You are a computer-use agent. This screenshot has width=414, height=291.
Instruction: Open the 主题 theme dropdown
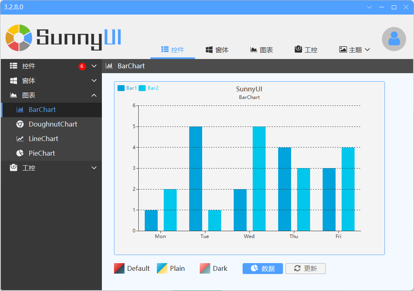pos(355,50)
